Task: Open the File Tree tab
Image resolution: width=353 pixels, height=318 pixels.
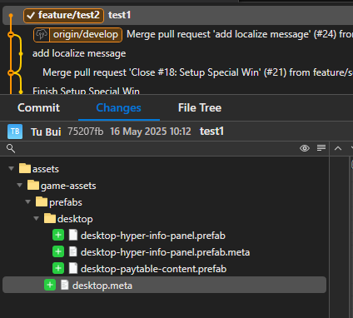Action: (200, 108)
